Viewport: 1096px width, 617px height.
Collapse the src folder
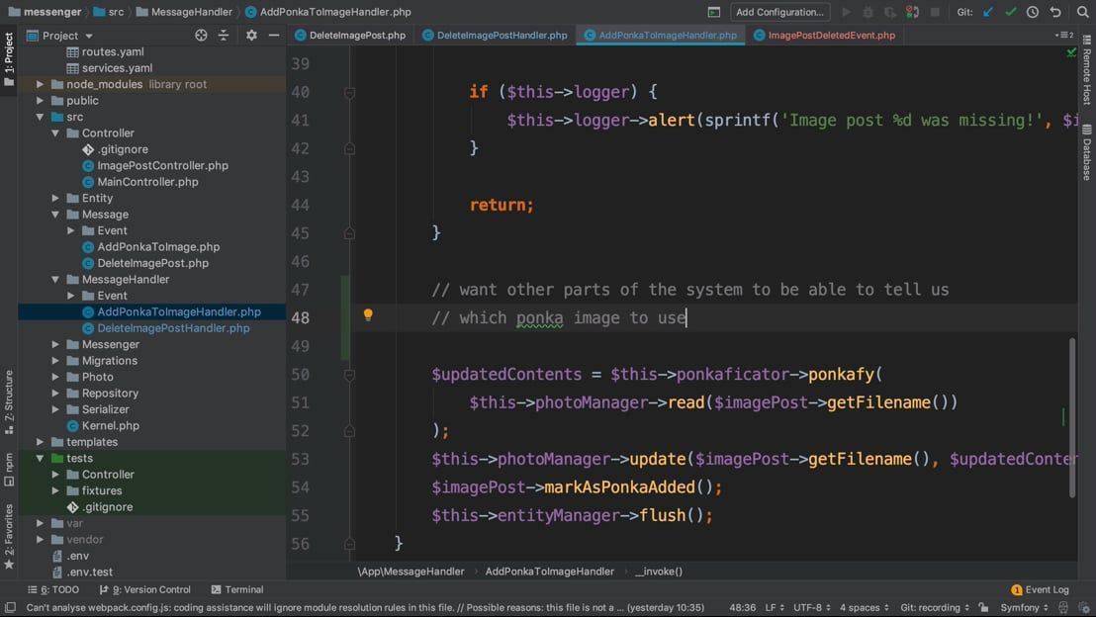(40, 117)
